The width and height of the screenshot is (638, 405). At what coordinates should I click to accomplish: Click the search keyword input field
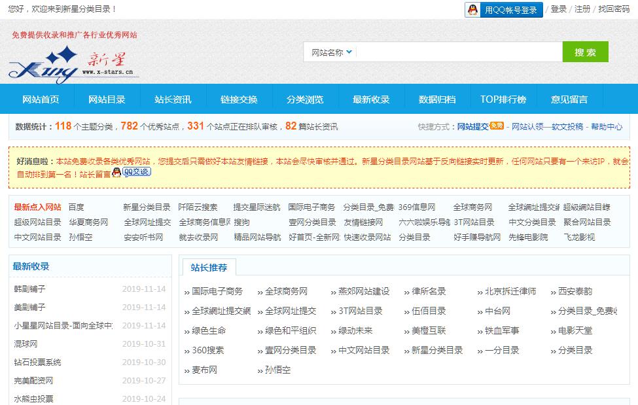[458, 52]
